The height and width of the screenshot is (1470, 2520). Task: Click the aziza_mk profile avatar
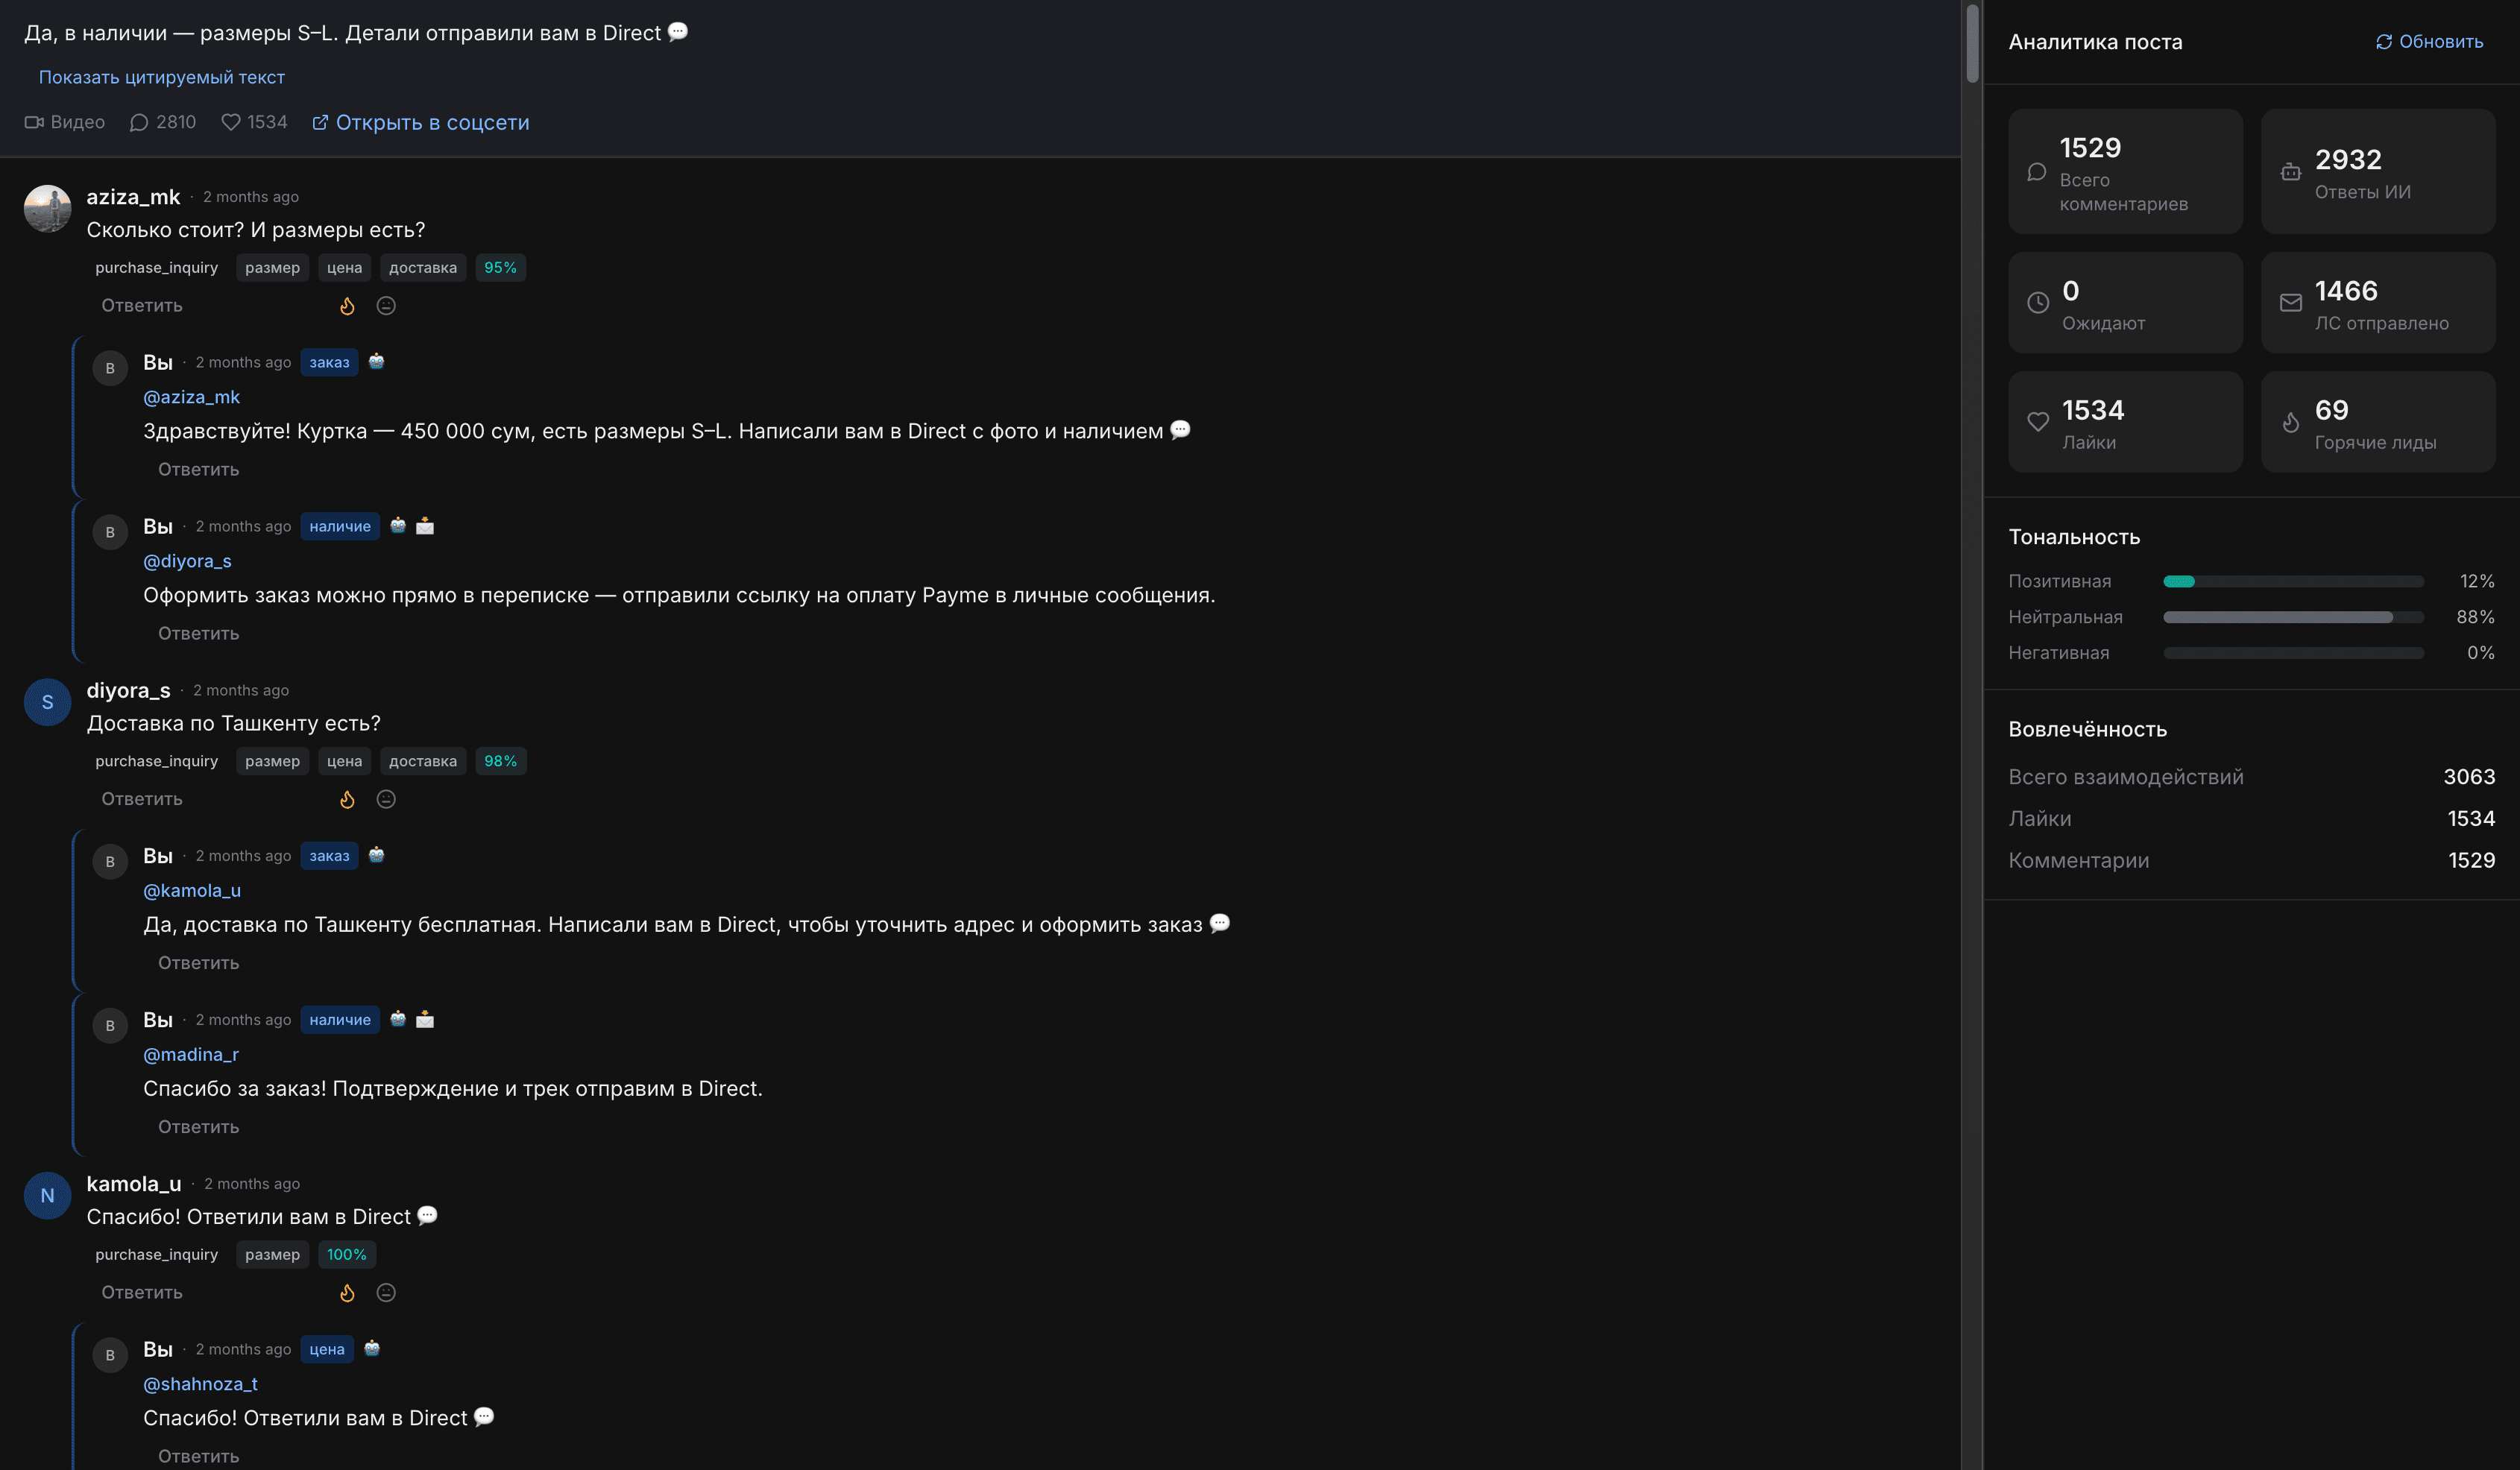[x=47, y=208]
